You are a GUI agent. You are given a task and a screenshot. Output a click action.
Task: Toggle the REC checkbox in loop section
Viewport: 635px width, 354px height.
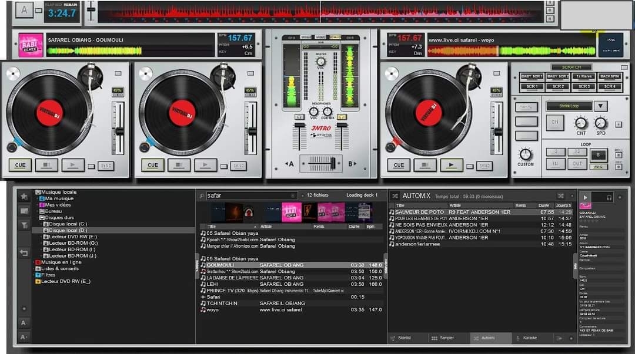619,167
